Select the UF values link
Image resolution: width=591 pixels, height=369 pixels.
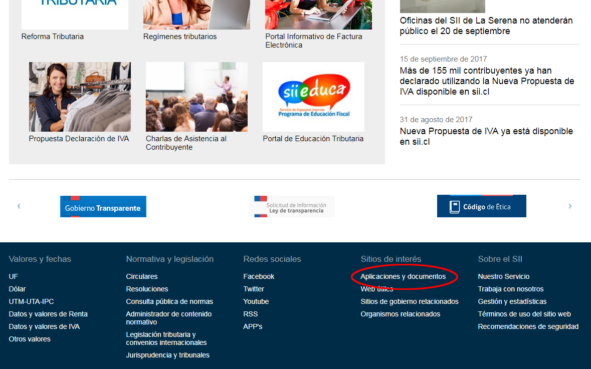(x=13, y=276)
